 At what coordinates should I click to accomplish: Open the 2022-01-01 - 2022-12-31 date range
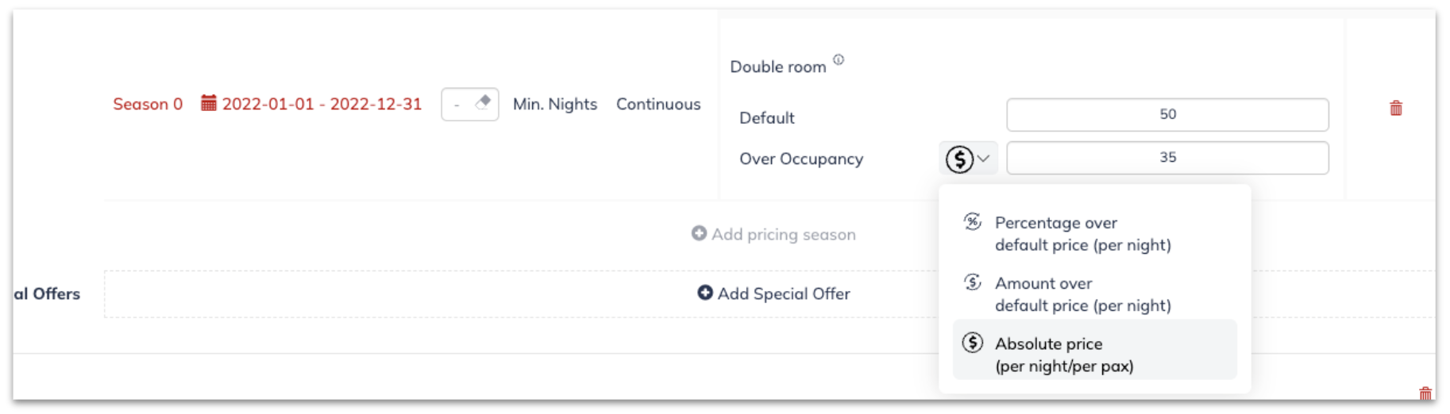tap(322, 104)
